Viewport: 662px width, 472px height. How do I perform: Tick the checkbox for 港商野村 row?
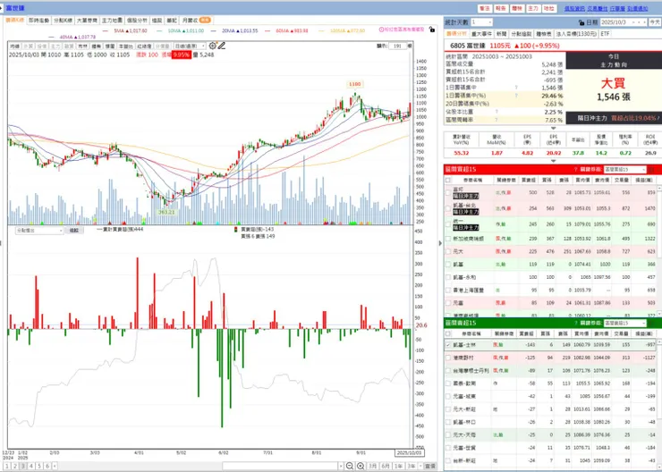tap(448, 358)
